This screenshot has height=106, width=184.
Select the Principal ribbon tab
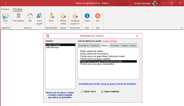click(x=17, y=9)
